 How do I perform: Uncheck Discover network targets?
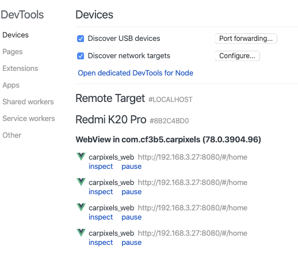pos(81,56)
